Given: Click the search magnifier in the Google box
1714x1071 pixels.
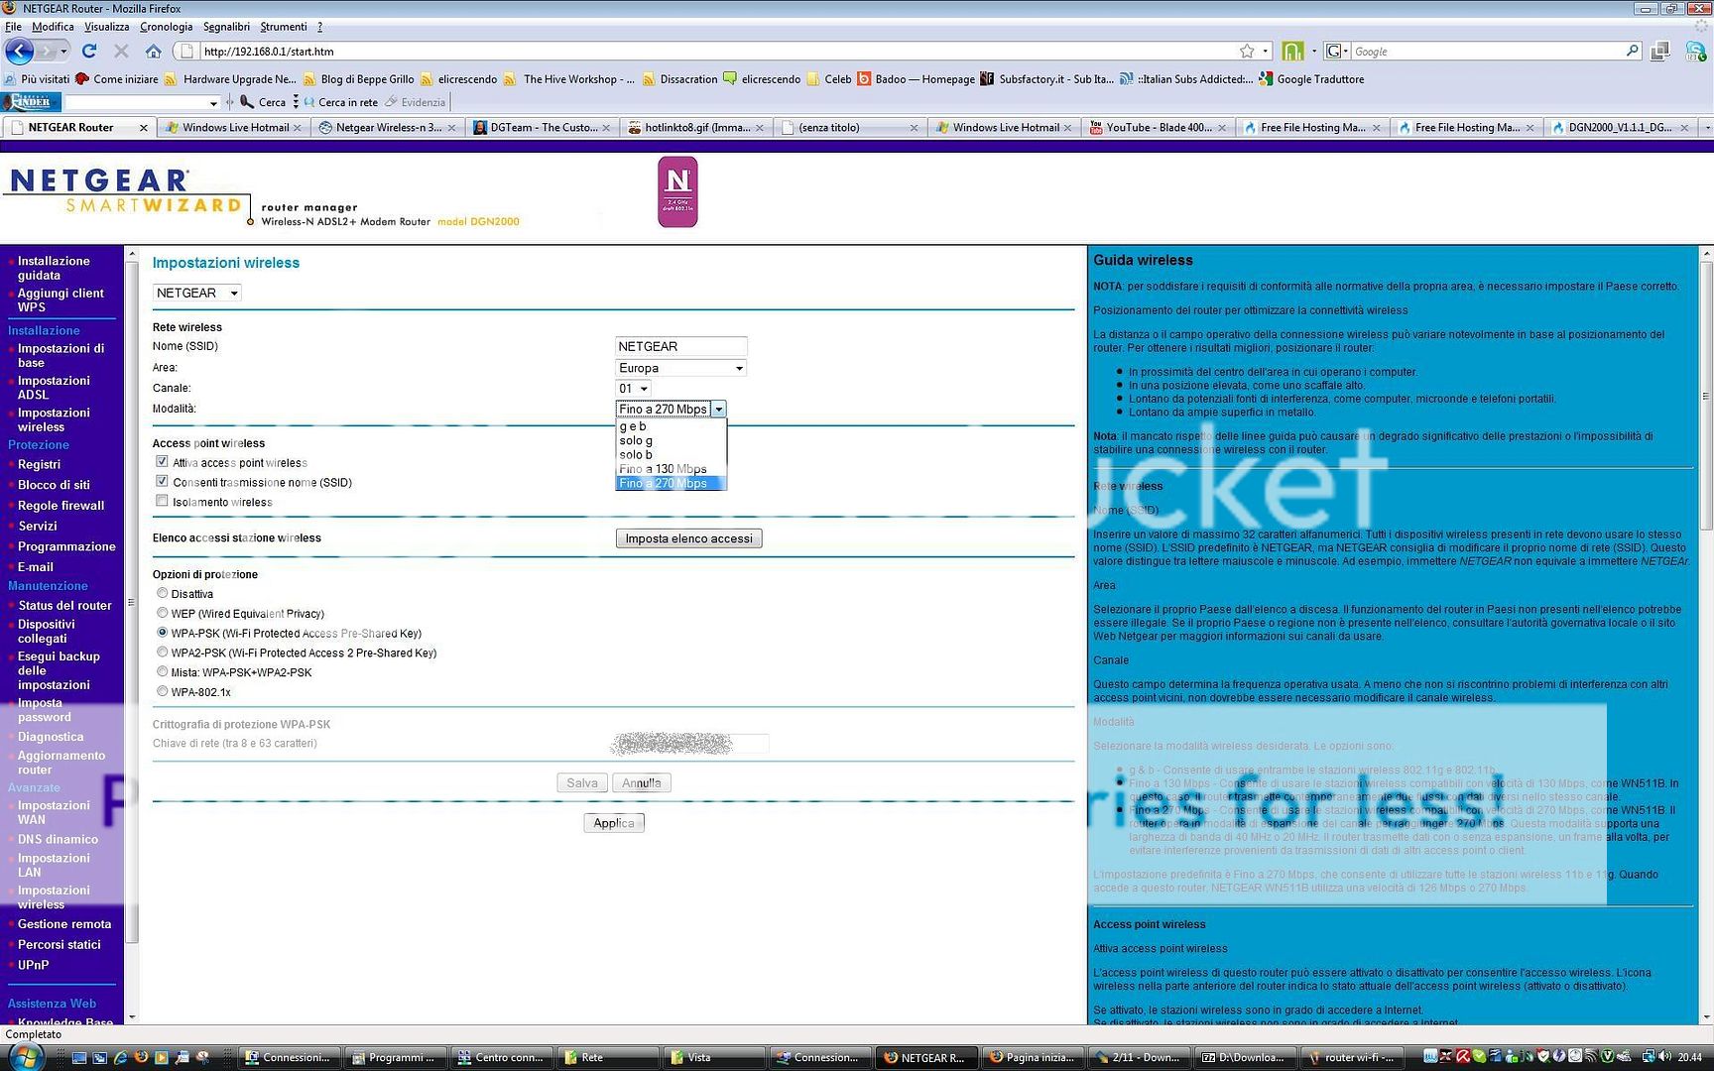Looking at the screenshot, I should [x=1632, y=51].
